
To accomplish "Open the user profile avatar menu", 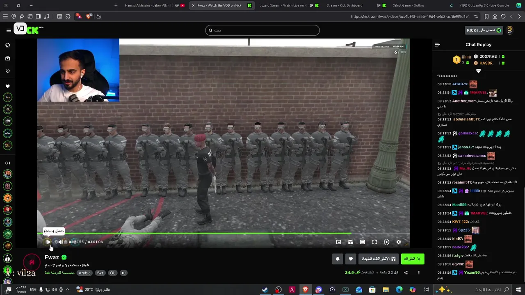I will [x=509, y=30].
